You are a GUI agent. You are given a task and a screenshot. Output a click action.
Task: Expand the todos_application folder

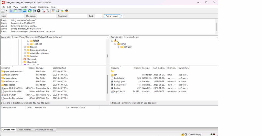(25, 50)
